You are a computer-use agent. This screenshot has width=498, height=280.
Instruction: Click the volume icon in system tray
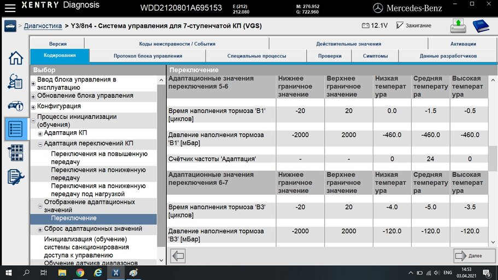click(437, 273)
